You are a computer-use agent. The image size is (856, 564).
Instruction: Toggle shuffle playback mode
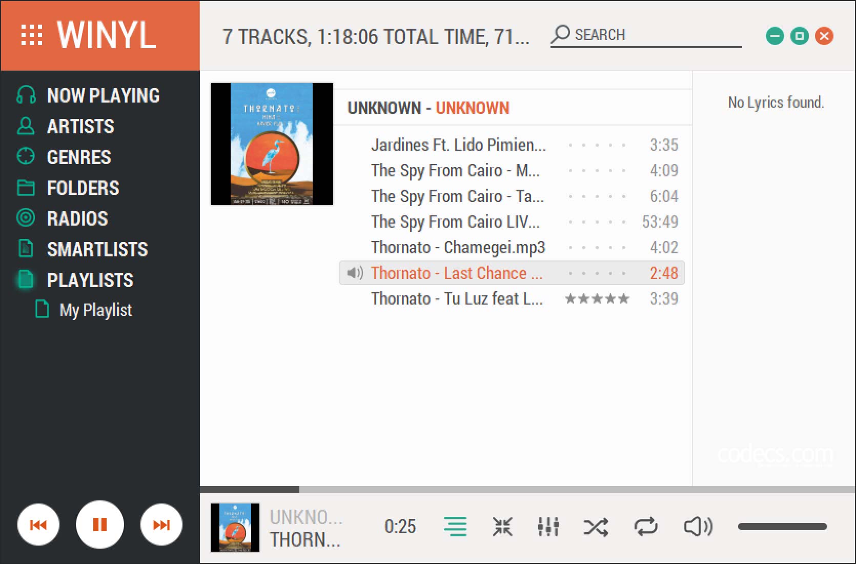tap(596, 527)
